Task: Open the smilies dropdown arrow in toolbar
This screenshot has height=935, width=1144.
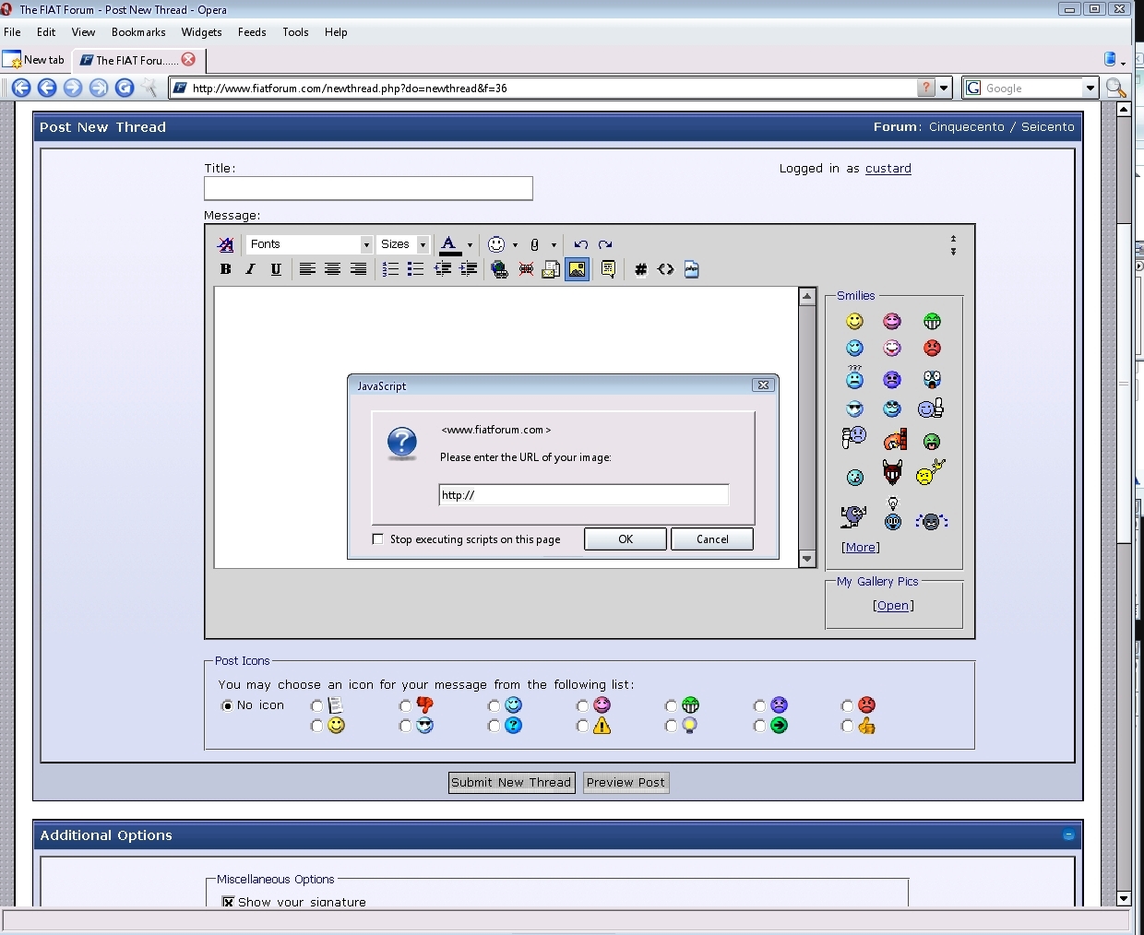Action: (515, 244)
